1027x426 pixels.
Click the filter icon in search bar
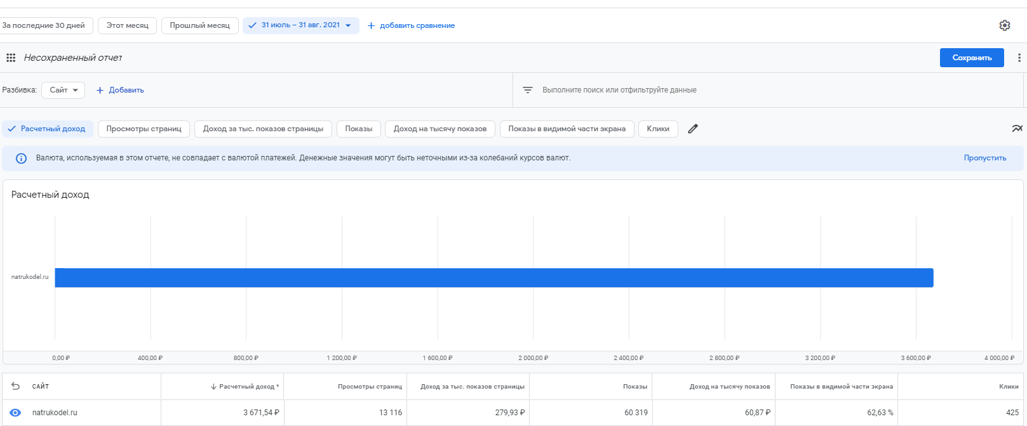point(527,90)
